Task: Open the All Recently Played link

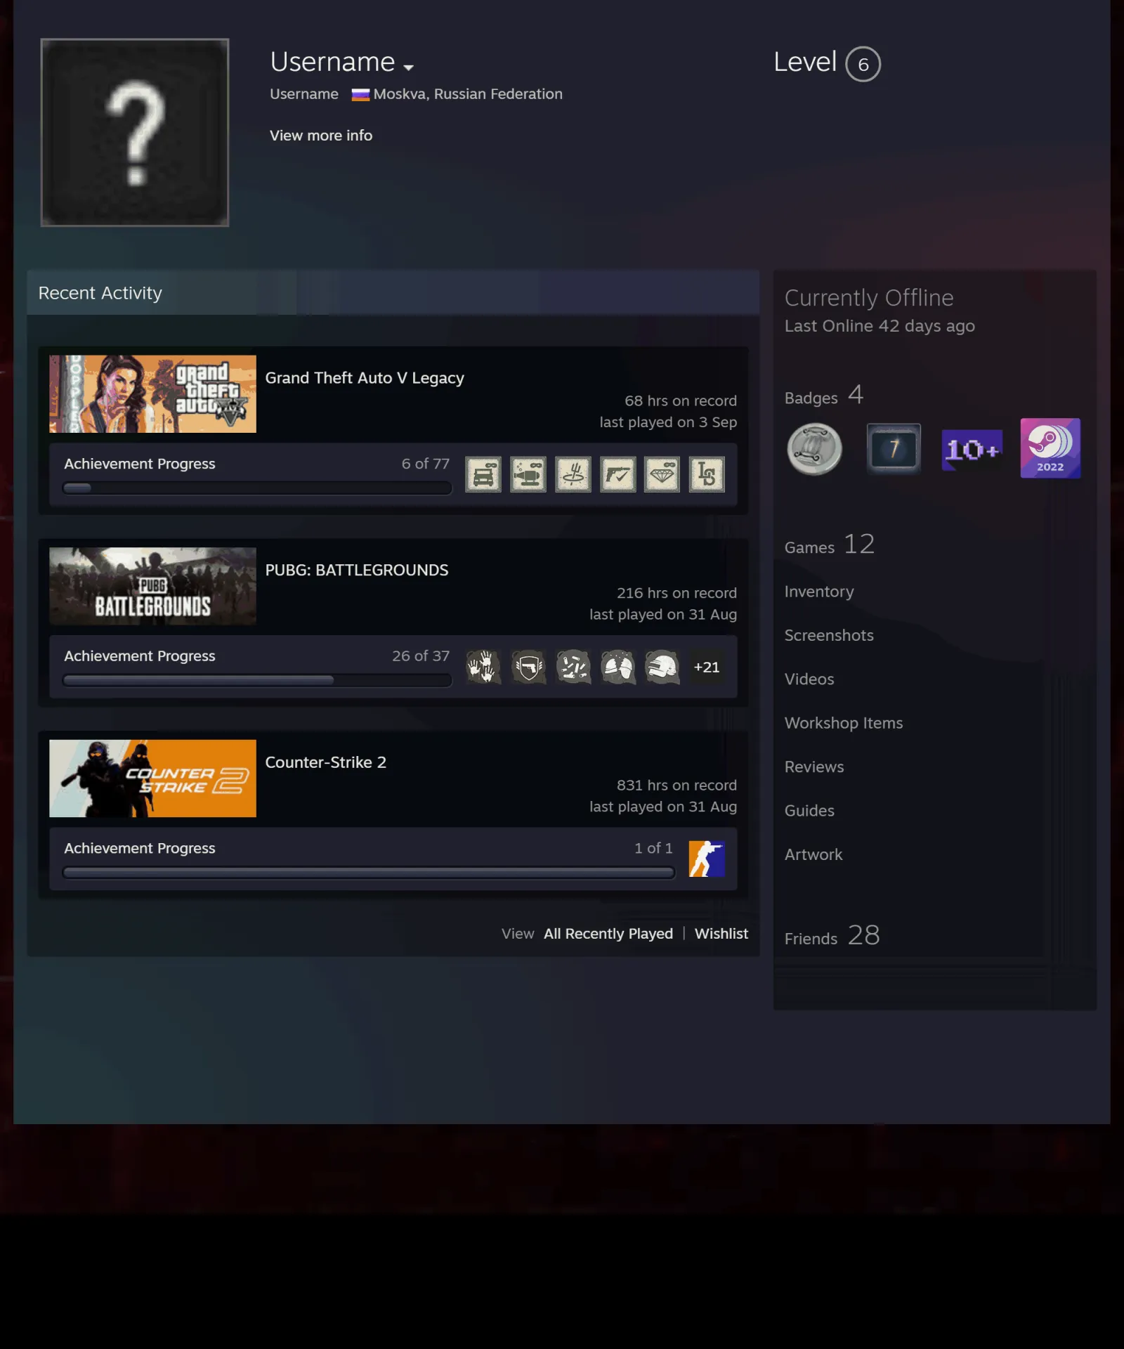Action: (608, 934)
